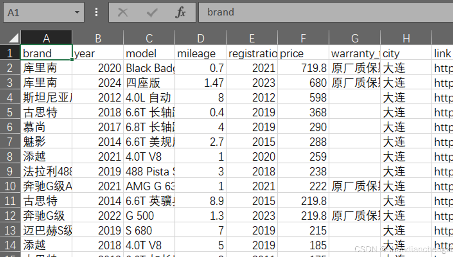The height and width of the screenshot is (257, 453).
Task: Select row 5 header
Action: tap(10, 112)
